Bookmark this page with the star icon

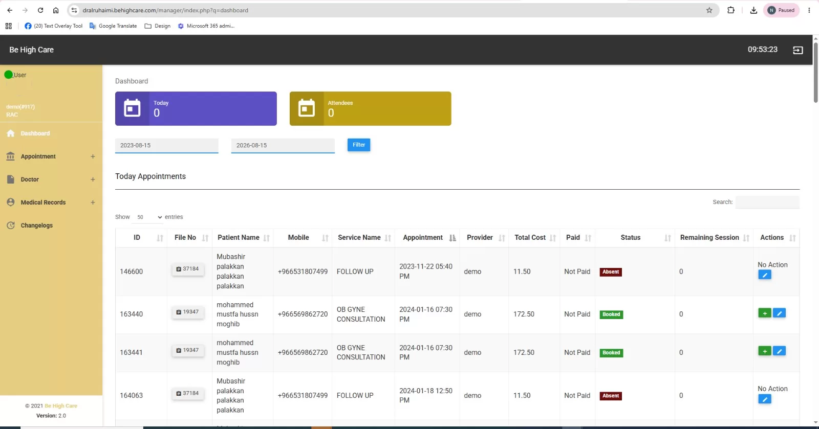(x=709, y=10)
